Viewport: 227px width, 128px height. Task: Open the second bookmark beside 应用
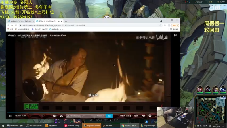coord(22,29)
